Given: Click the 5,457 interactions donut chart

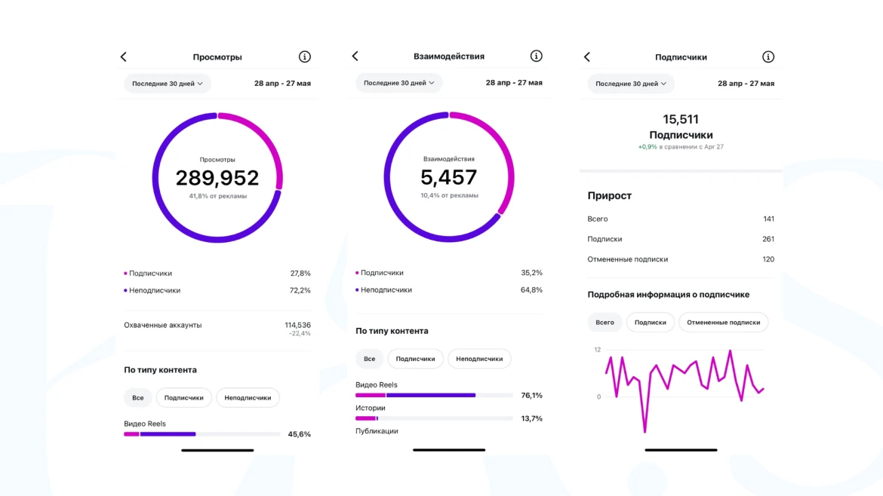Looking at the screenshot, I should 449,177.
